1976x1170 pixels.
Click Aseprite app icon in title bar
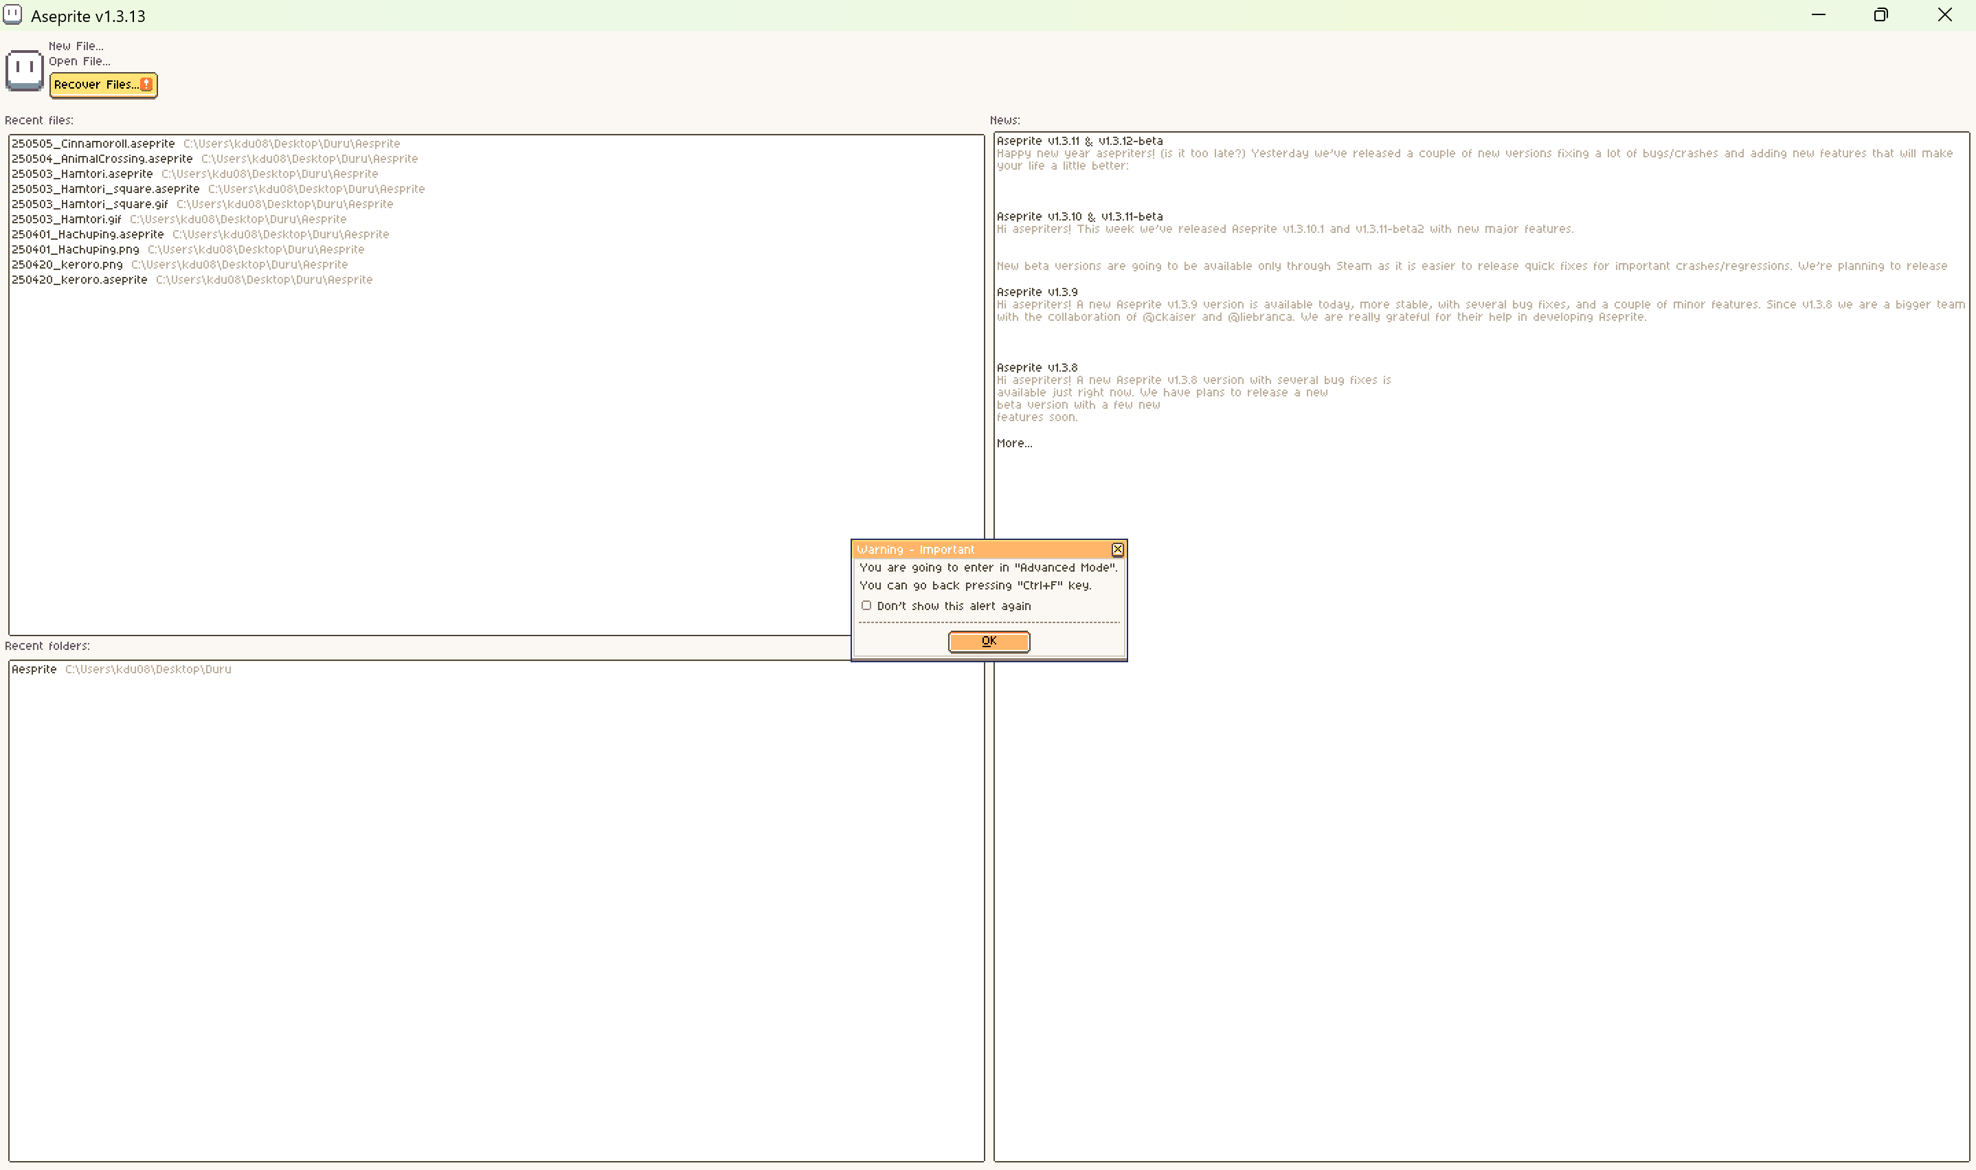pos(12,15)
